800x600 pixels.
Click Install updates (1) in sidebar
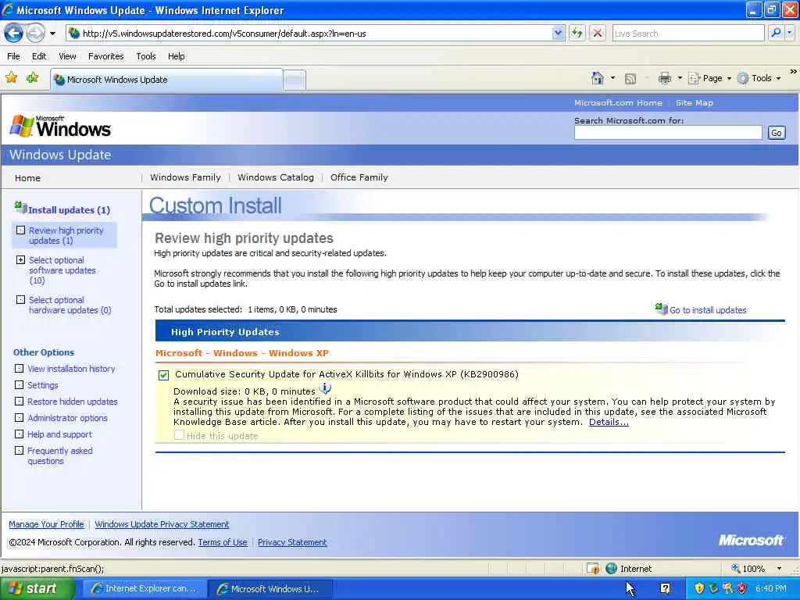(69, 209)
